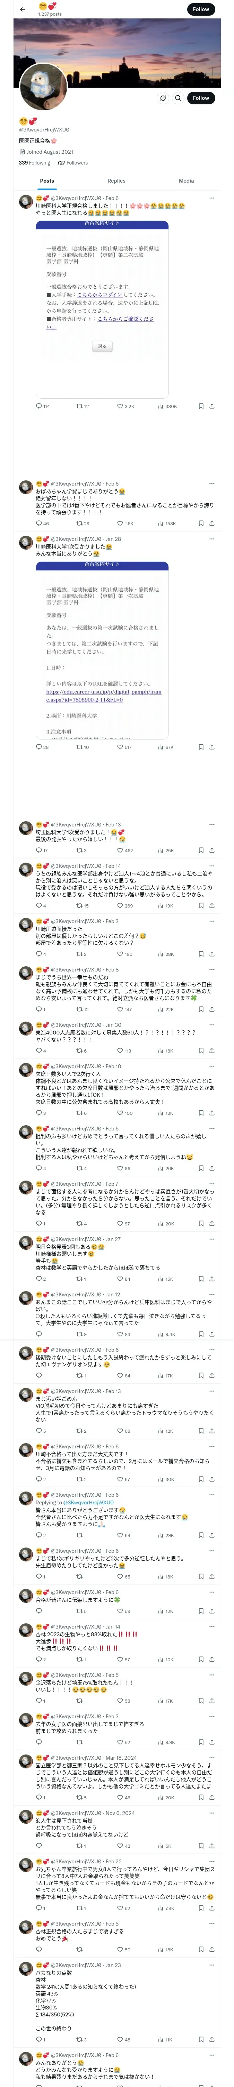This screenshot has width=234, height=2087.
Task: Switch to the Replies tab
Action: tap(116, 181)
